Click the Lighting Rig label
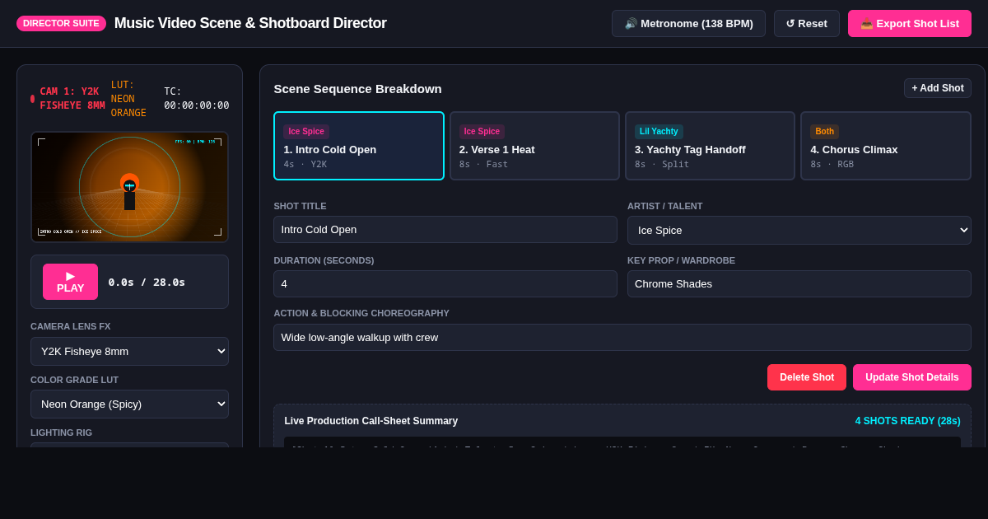This screenshot has height=519, width=988. (61, 432)
